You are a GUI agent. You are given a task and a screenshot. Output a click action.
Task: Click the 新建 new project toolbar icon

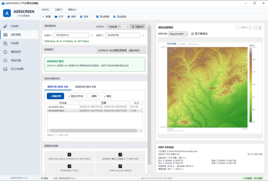(x=43, y=17)
